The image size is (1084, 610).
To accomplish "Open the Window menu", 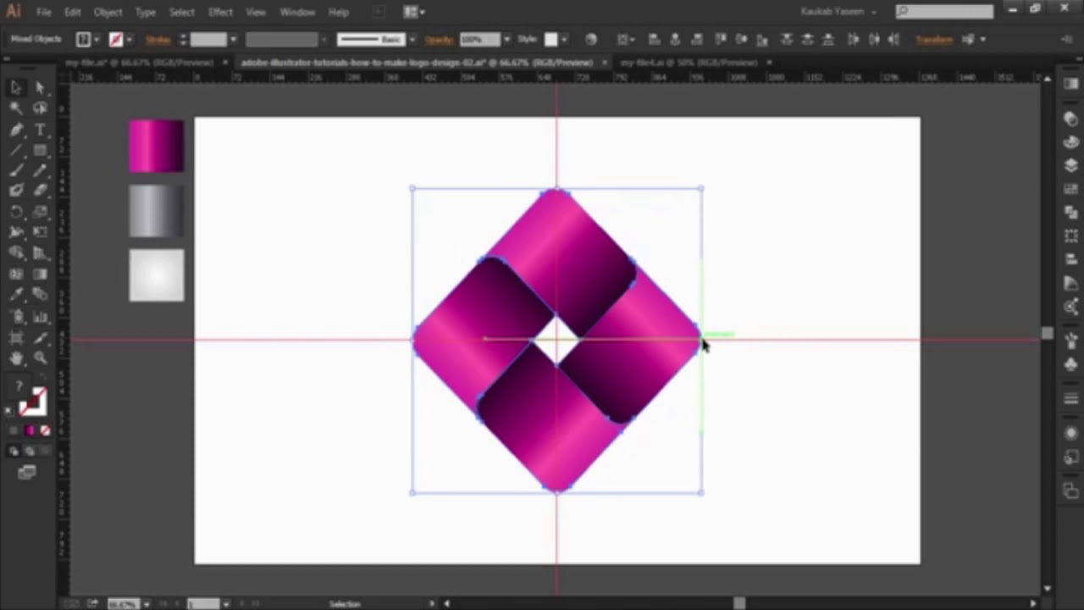I will point(297,13).
